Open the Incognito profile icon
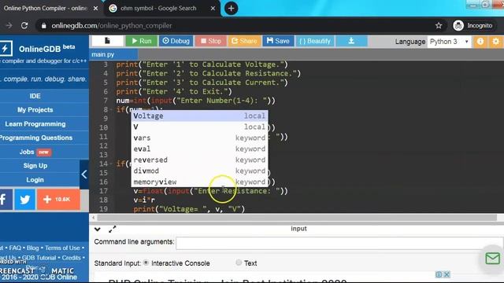The width and height of the screenshot is (504, 283). (x=472, y=25)
